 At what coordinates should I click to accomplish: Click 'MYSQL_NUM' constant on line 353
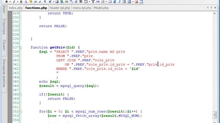pyautogui.click(x=128, y=116)
